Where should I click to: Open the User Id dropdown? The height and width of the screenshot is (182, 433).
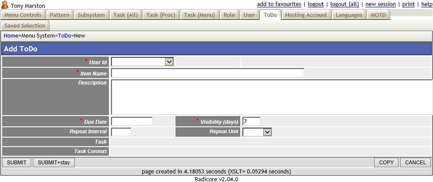(142, 62)
